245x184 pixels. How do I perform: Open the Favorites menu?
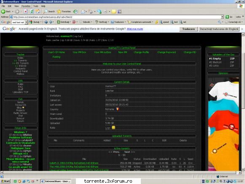pyautogui.click(x=26, y=6)
